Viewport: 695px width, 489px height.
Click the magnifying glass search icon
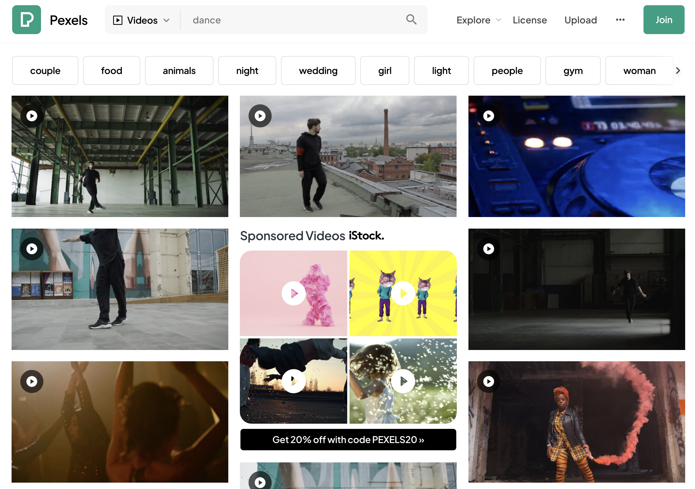(x=411, y=20)
